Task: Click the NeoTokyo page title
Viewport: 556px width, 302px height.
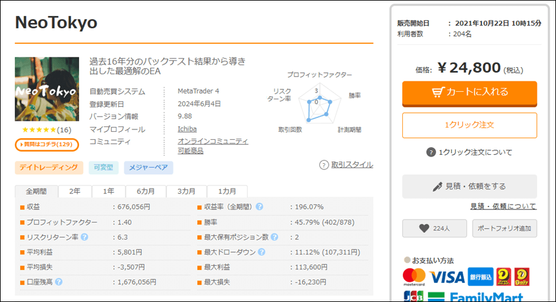Action: coord(56,23)
